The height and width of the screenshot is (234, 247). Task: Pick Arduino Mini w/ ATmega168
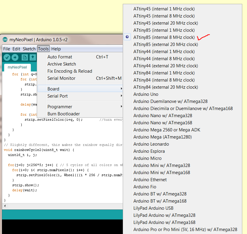click(162, 172)
